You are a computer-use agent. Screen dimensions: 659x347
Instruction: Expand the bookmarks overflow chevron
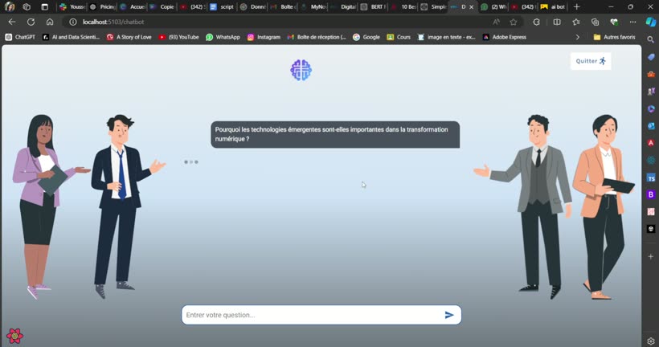tap(578, 37)
